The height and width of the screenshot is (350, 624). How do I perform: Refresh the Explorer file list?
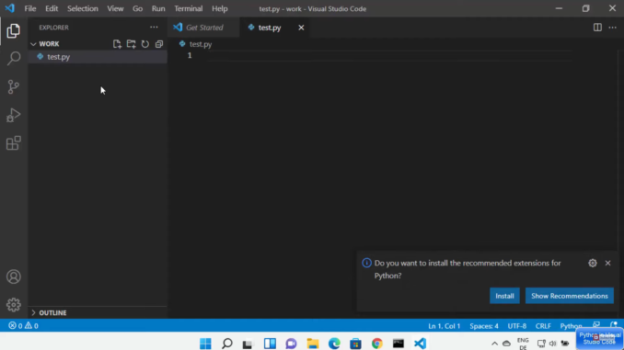pos(145,44)
